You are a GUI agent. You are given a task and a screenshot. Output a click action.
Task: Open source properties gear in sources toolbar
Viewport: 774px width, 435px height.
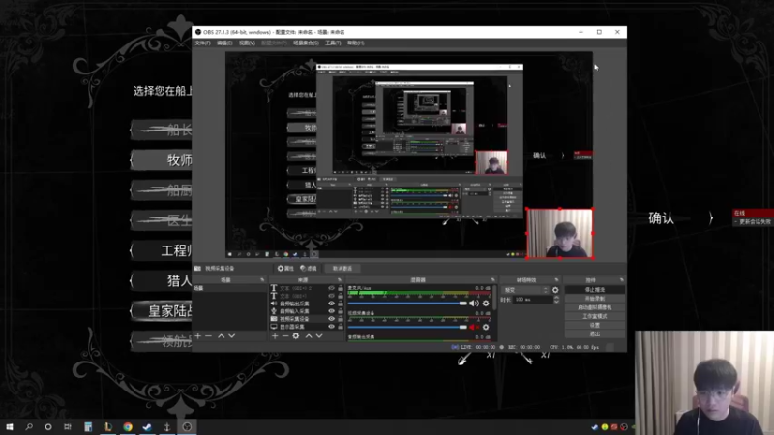click(296, 335)
